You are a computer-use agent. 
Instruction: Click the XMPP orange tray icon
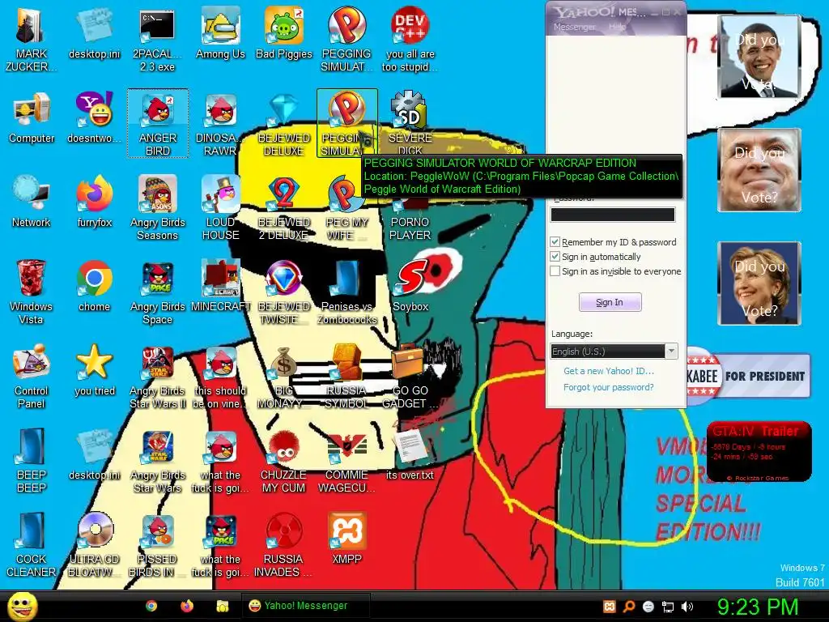610,607
